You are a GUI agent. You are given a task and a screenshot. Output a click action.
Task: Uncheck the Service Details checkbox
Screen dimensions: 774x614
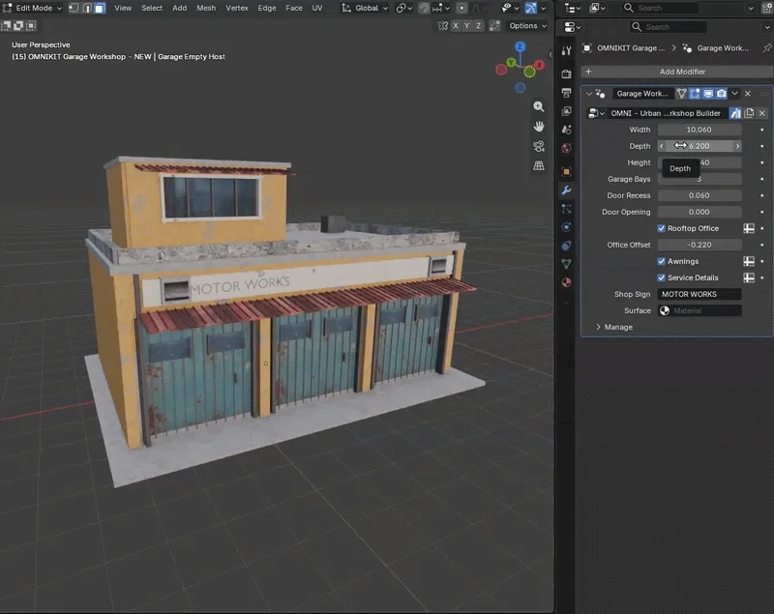point(661,278)
